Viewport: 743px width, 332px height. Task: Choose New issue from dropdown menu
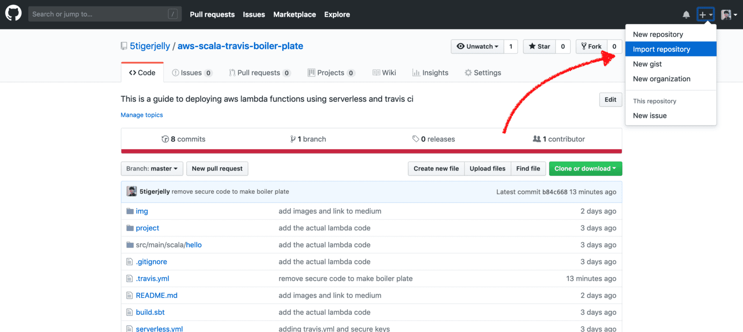(671, 115)
